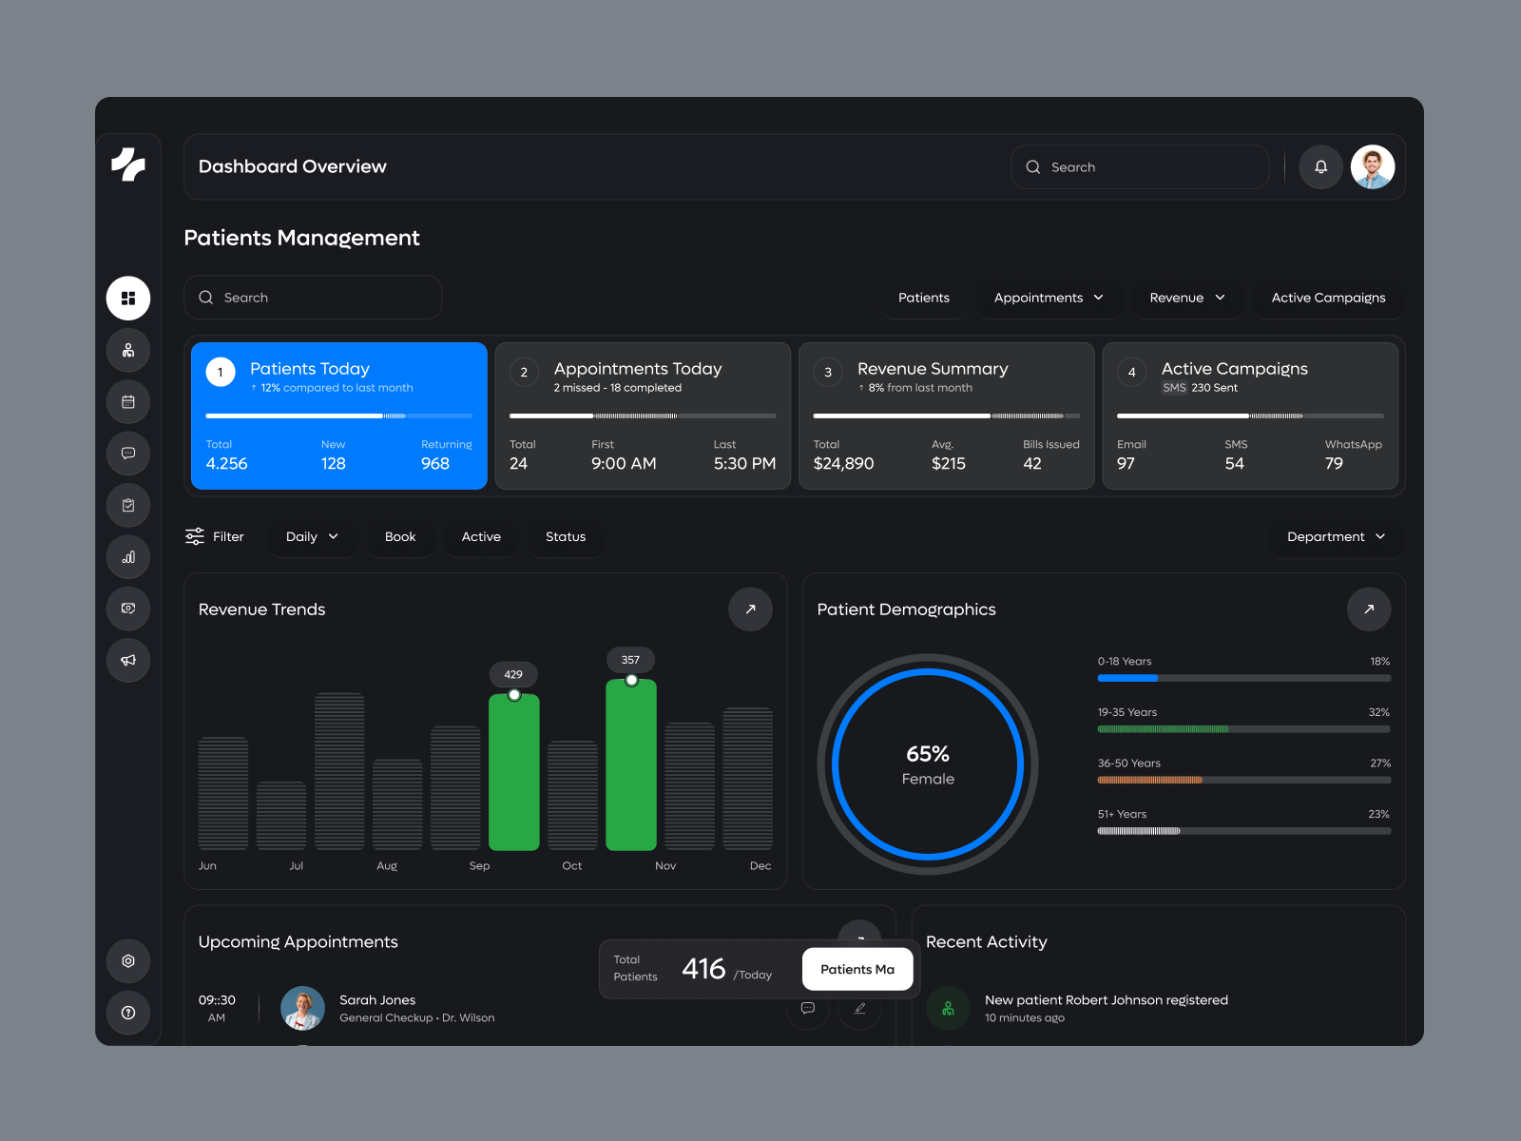1521x1141 pixels.
Task: Click the edit pencil next to Sarah Jones
Action: coord(859,1010)
